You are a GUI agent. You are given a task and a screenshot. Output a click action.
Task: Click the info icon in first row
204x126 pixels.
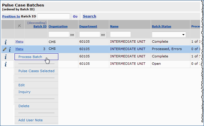pyautogui.click(x=5, y=42)
